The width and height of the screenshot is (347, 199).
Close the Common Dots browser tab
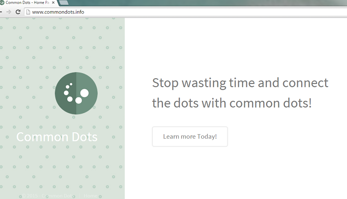53,3
